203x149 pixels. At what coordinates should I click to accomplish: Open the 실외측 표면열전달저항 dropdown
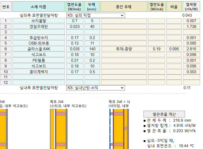[x=95, y=15]
